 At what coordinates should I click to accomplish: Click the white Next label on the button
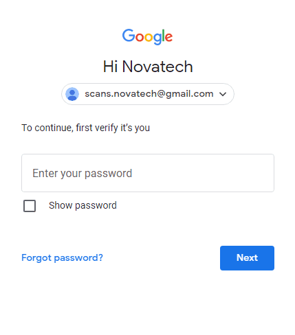[247, 258]
